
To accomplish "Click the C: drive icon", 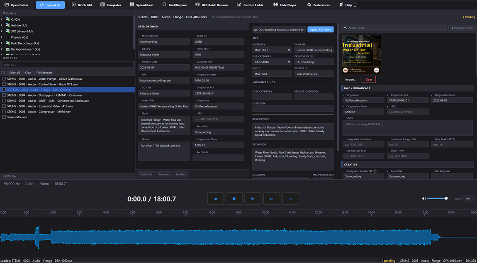I will pos(8,19).
